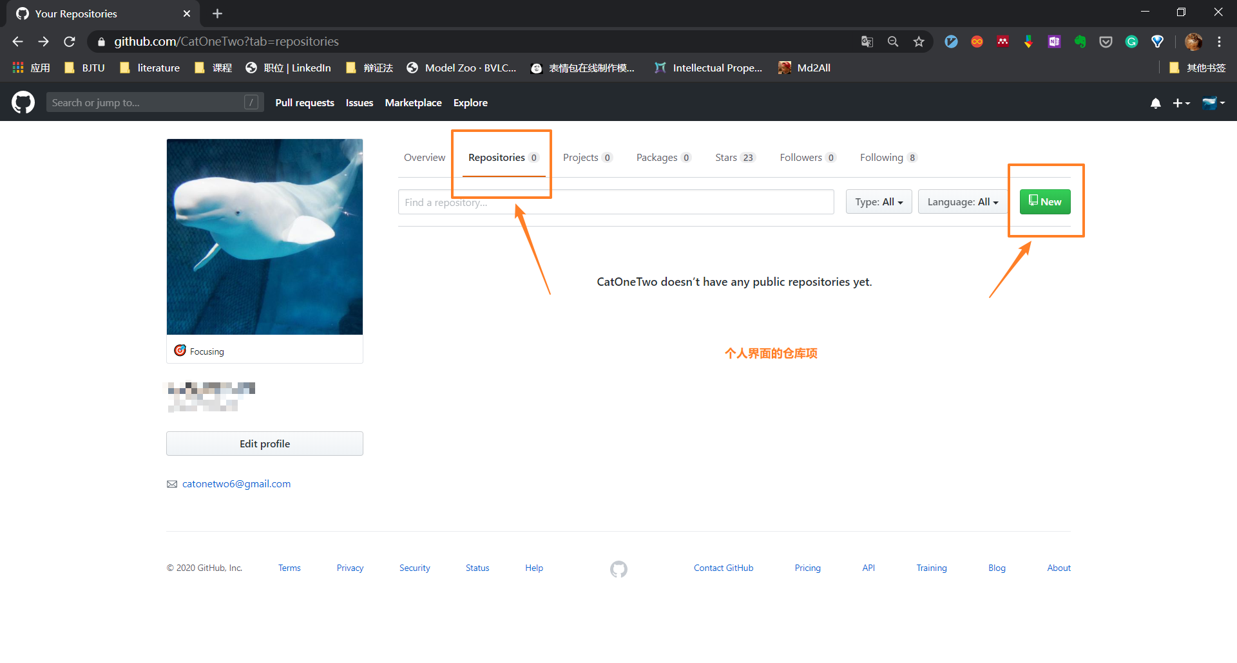Go back with browser back arrow

(17, 41)
